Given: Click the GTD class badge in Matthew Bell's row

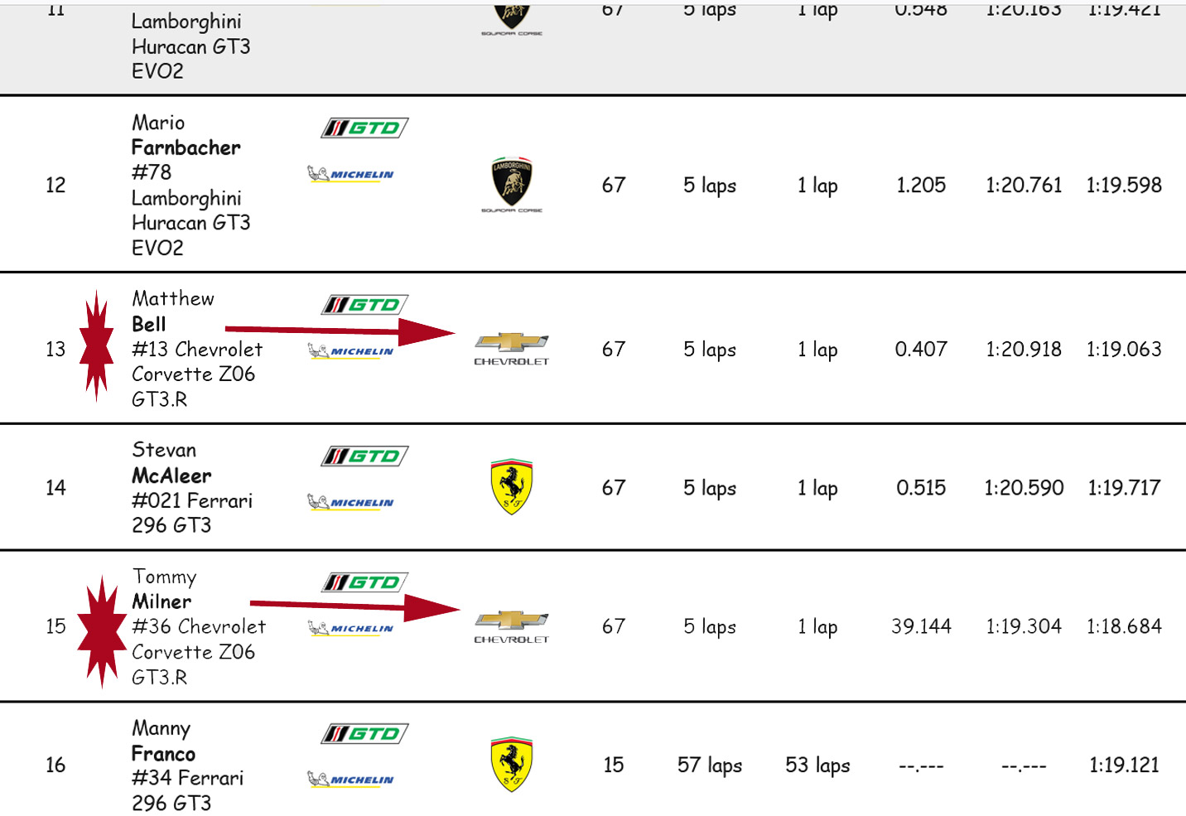Looking at the screenshot, I should pyautogui.click(x=364, y=305).
